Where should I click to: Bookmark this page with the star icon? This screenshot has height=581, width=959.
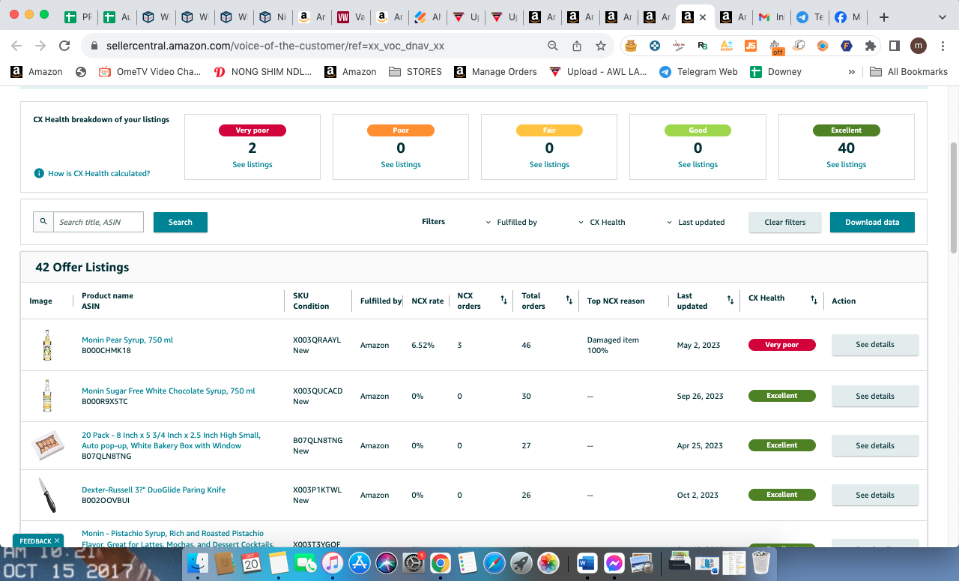point(601,46)
